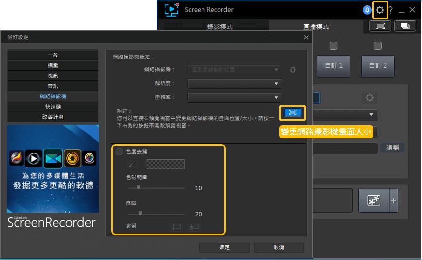Click full screen capture mode icon
The width and height of the screenshot is (422, 260).
[380, 26]
